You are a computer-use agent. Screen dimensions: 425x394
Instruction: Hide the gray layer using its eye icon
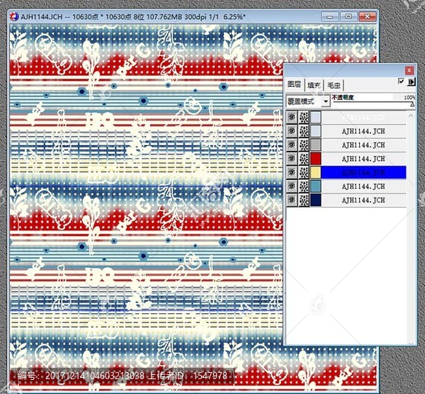[292, 145]
